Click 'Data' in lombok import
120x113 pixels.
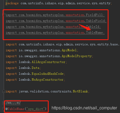(36, 68)
